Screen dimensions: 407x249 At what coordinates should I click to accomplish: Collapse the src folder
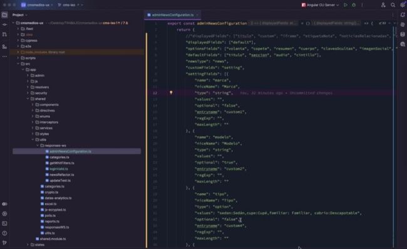pos(18,64)
